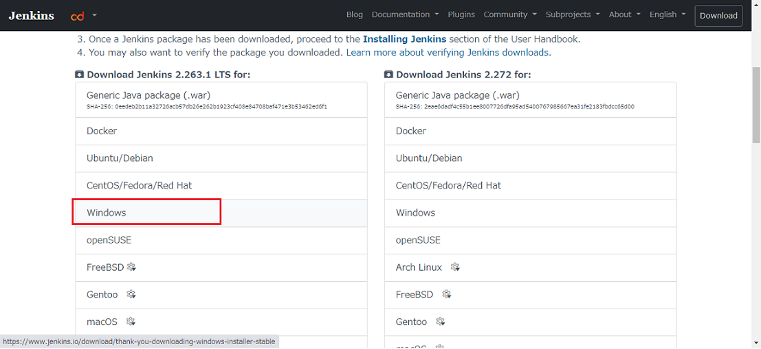The image size is (761, 349).
Task: Click the download icon beside Jenkins 2.272
Action: pos(389,75)
